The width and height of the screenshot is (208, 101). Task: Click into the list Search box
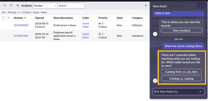pos(71,6)
